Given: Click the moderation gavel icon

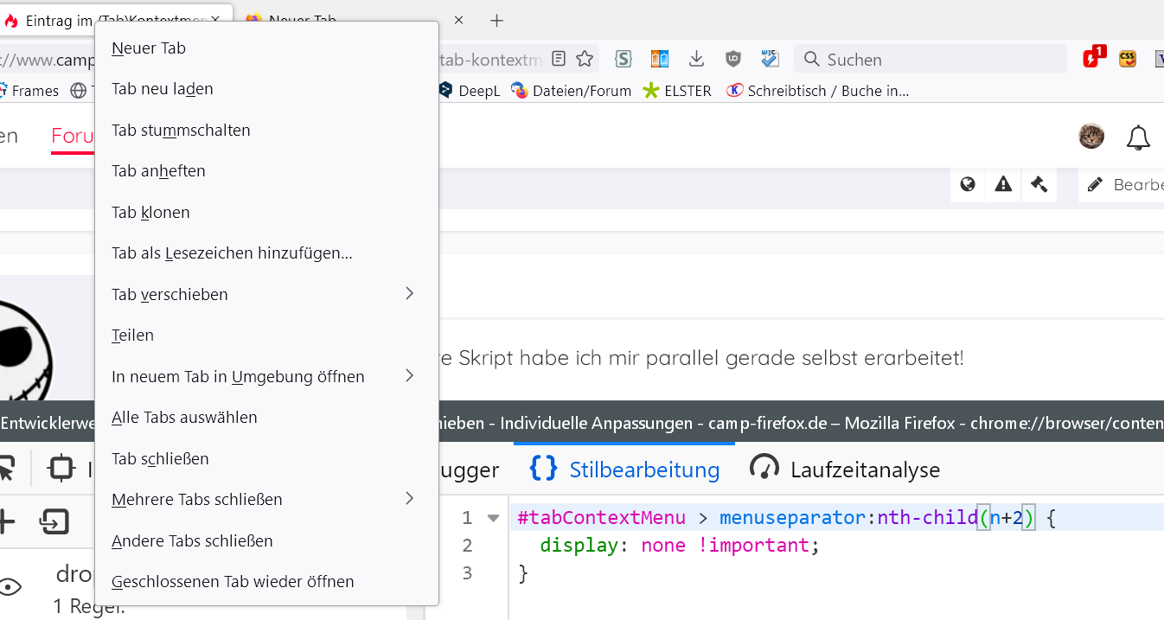Looking at the screenshot, I should [x=1039, y=184].
